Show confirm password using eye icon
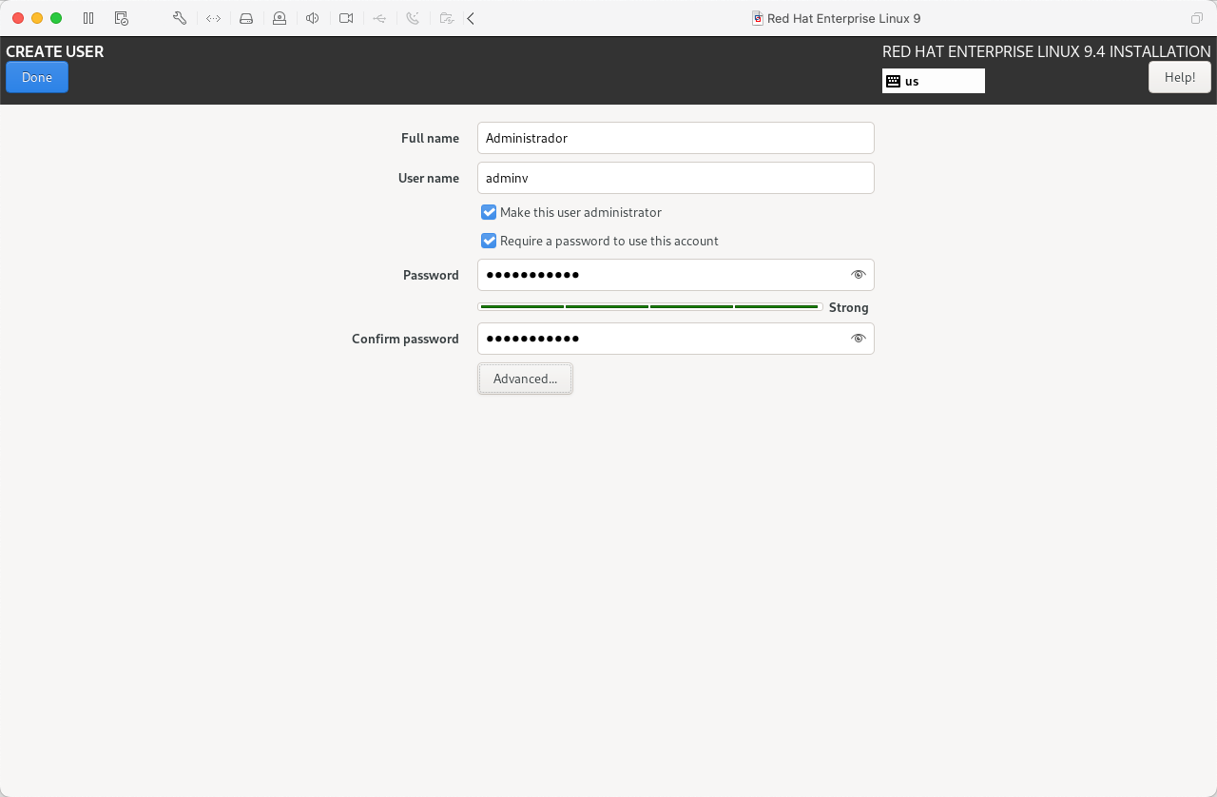 click(x=858, y=339)
